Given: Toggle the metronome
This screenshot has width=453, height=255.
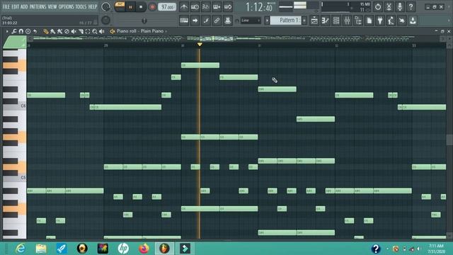Looking at the screenshot, I should pyautogui.click(x=184, y=7).
